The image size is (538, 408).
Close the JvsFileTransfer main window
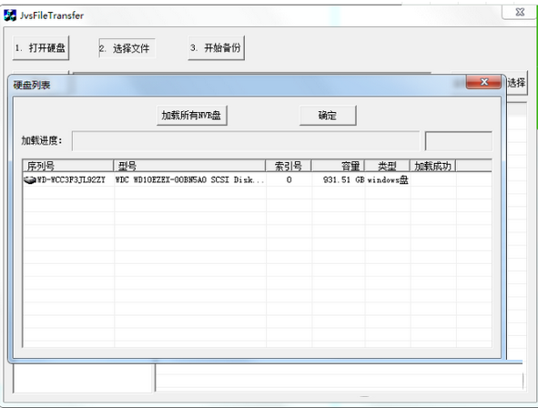[520, 13]
